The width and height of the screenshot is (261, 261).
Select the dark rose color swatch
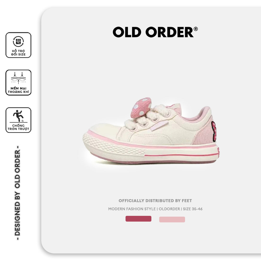click(138, 219)
